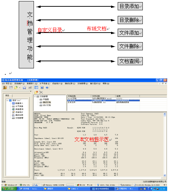
Task: Toggle the panel layout view button
Action: (x=36, y=87)
